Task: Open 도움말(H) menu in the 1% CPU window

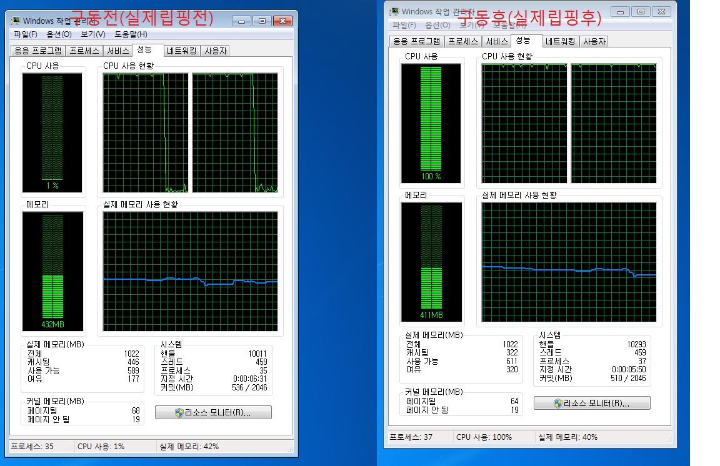Action: point(131,34)
